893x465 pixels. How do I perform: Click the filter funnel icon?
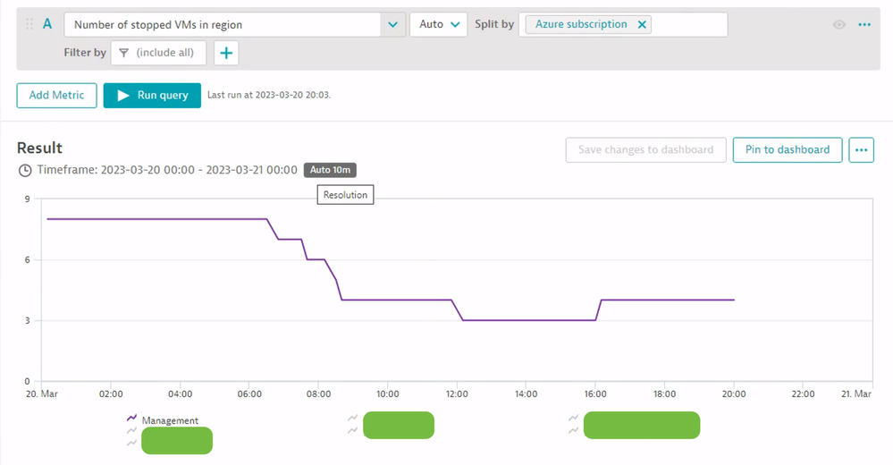(x=123, y=54)
